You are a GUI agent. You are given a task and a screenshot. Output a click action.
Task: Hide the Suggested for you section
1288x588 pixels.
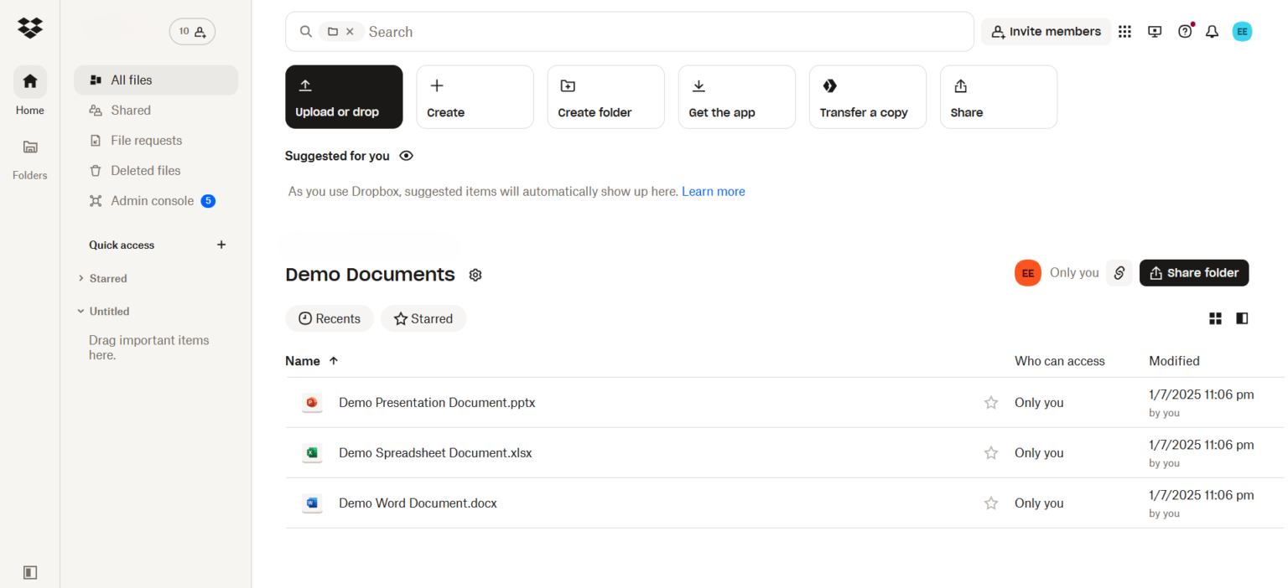pos(406,156)
